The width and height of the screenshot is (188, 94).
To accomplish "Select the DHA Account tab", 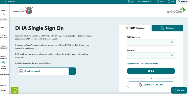I will (135, 28).
